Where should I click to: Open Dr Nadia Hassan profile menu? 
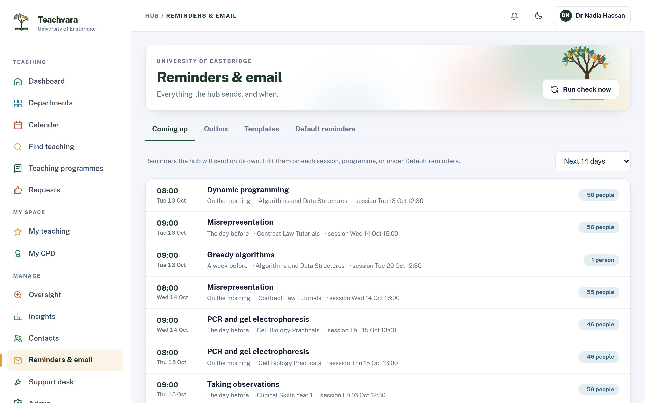592,16
